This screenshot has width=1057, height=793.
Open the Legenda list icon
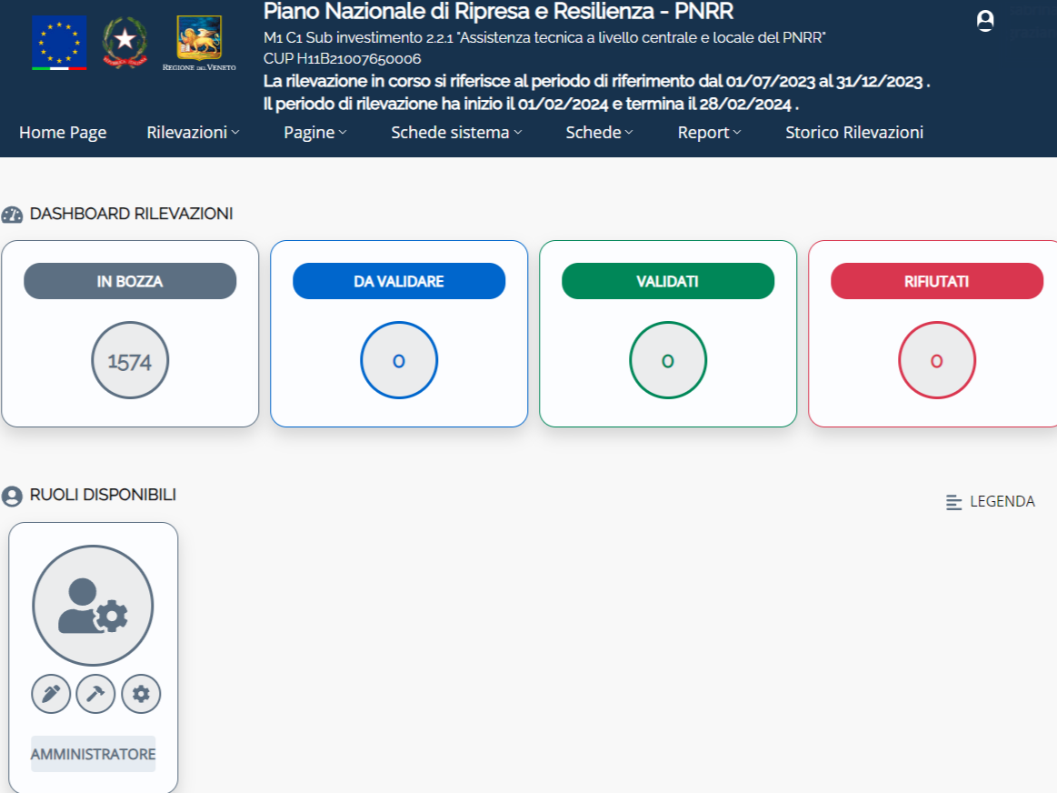pyautogui.click(x=953, y=502)
